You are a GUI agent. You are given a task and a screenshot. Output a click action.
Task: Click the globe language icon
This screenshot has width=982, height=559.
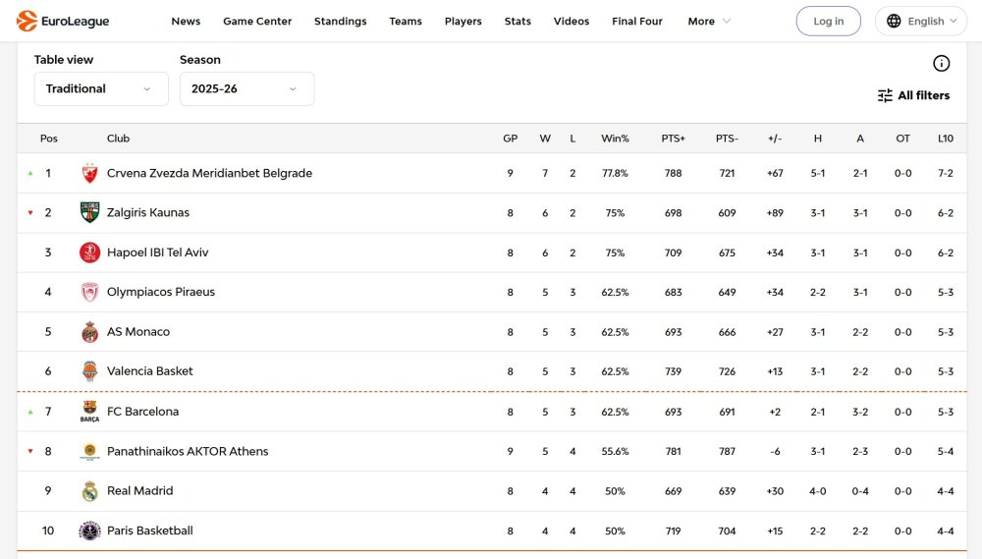(894, 21)
